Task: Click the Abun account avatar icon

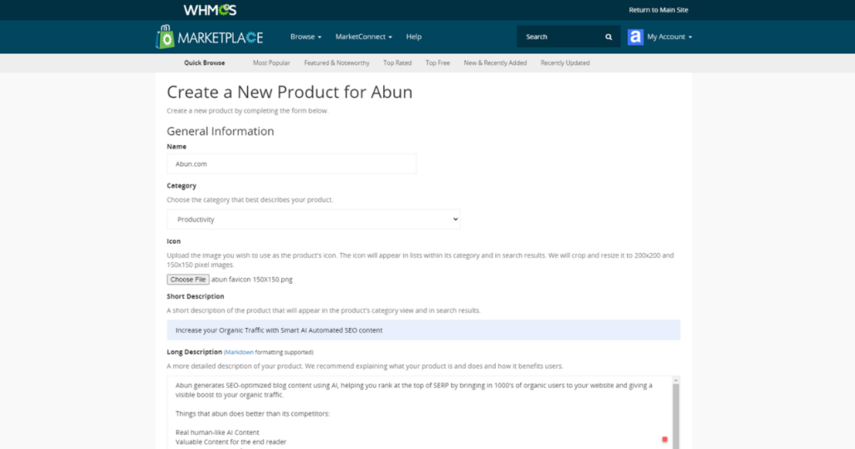Action: [635, 37]
